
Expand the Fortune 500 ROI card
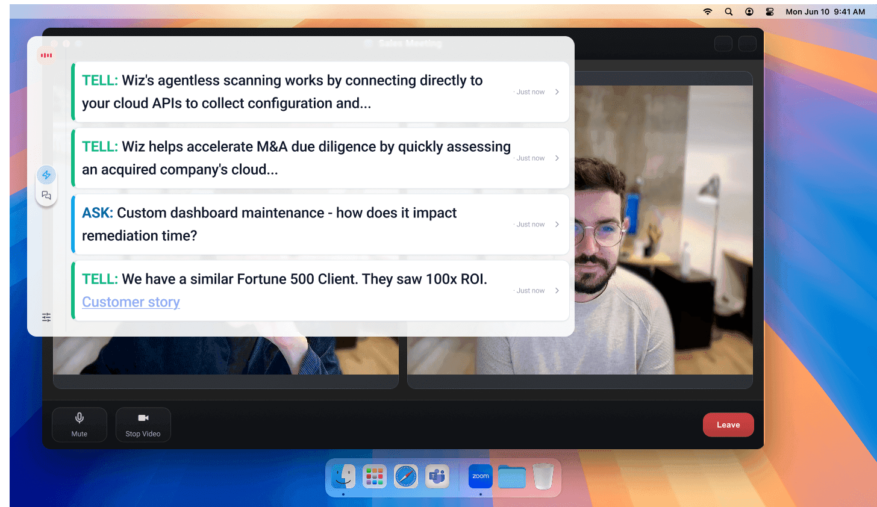click(557, 290)
